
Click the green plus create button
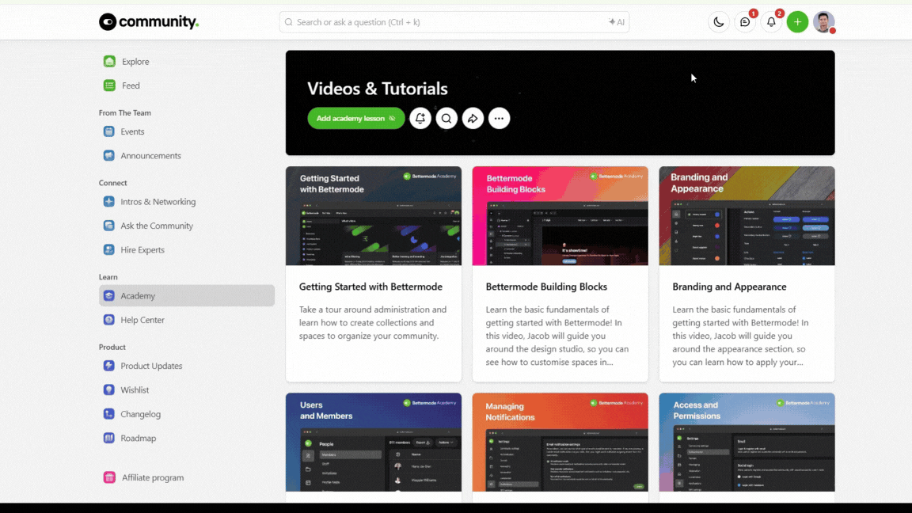(x=797, y=22)
